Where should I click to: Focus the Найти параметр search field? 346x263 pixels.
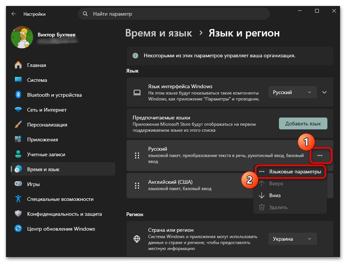click(x=174, y=14)
